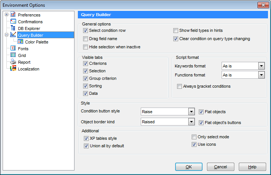Click the Grid icon in the sidebar
The width and height of the screenshot is (271, 175).
click(13, 55)
